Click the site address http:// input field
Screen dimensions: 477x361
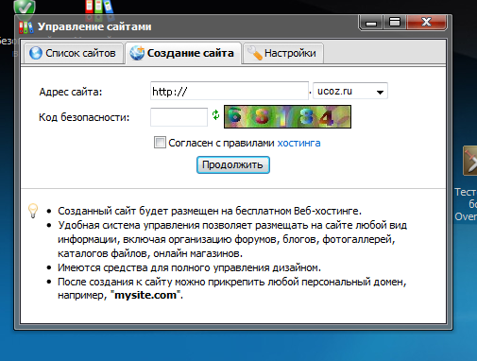230,91
